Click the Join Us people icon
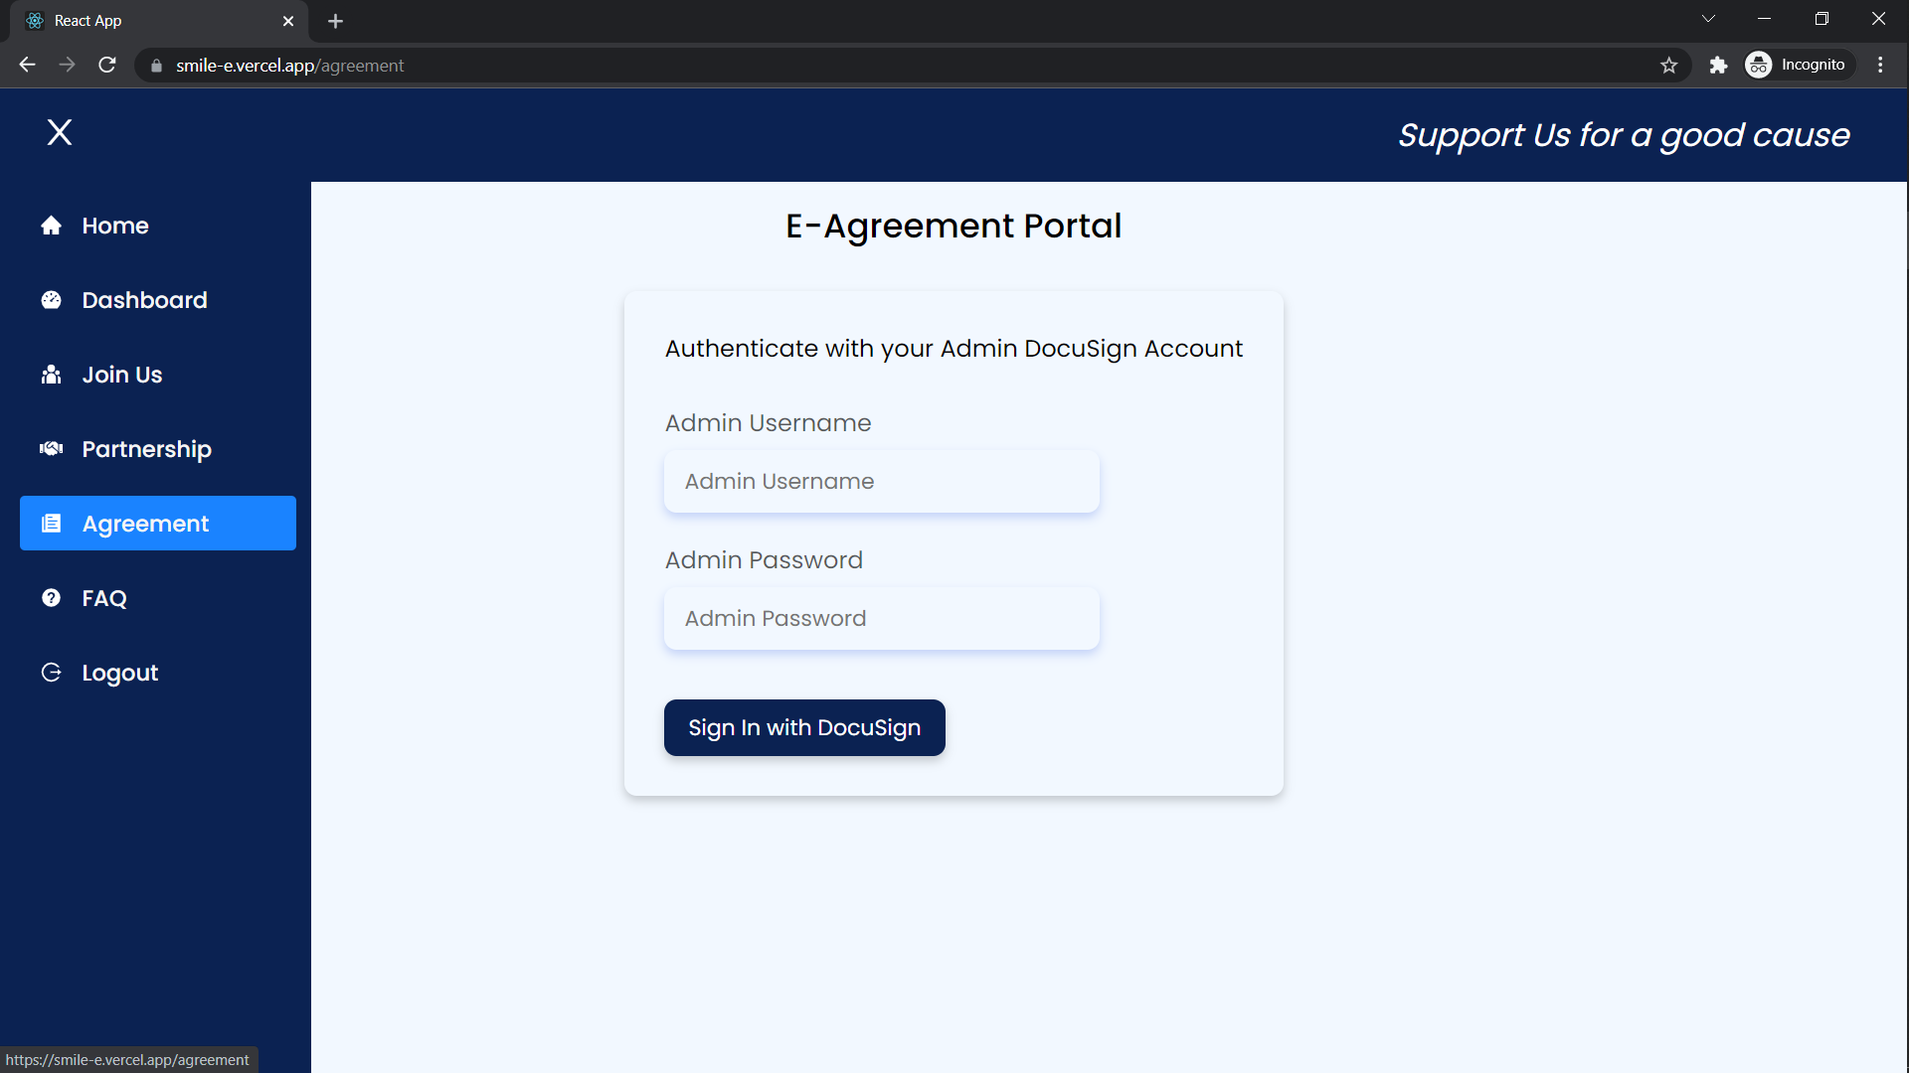The height and width of the screenshot is (1073, 1909). click(51, 375)
